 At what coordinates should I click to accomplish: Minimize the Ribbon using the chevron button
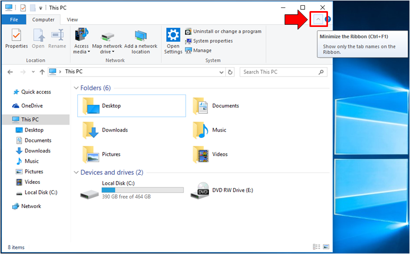point(318,20)
